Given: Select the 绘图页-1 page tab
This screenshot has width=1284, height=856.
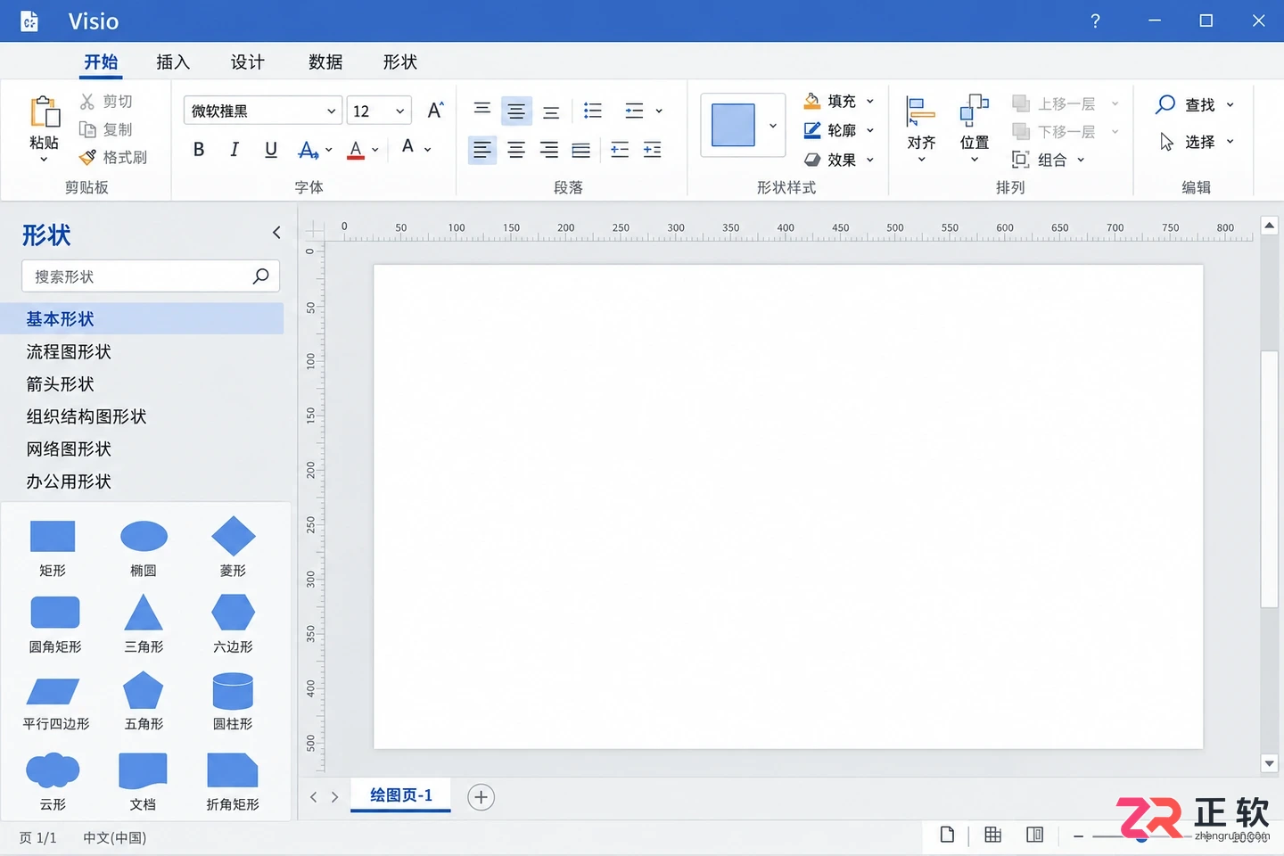Looking at the screenshot, I should (401, 794).
